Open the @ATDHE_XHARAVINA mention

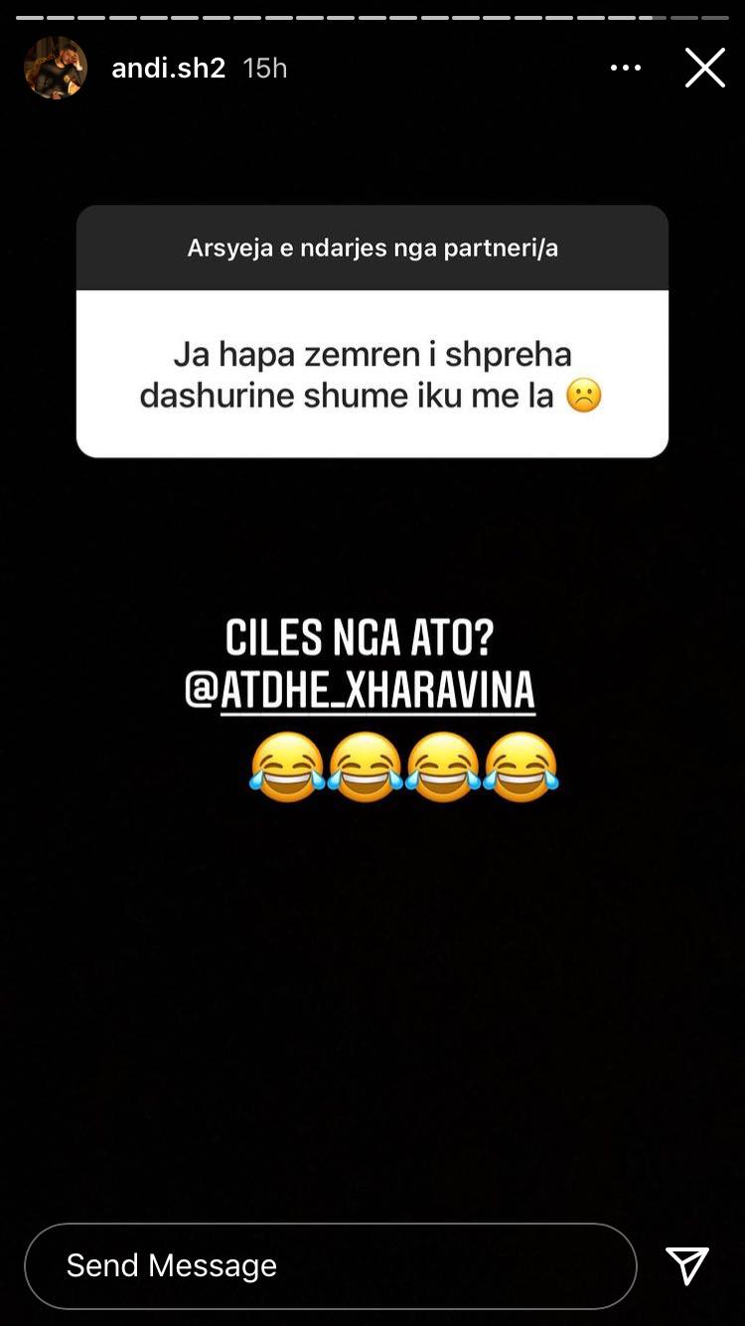click(x=360, y=691)
